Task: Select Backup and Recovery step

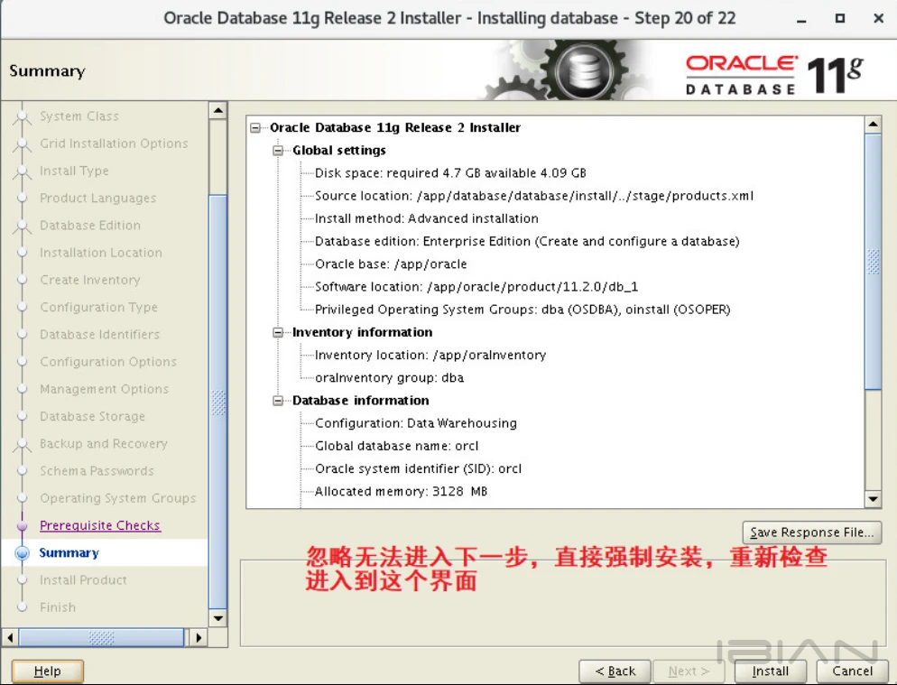Action: click(104, 443)
